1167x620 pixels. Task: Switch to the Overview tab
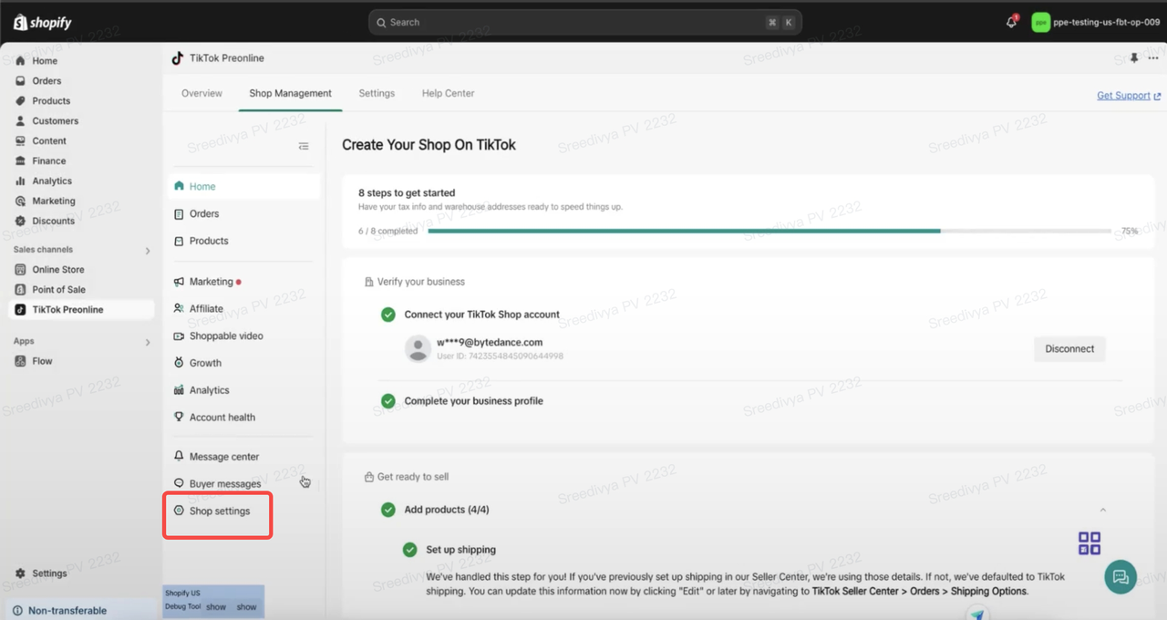coord(201,93)
